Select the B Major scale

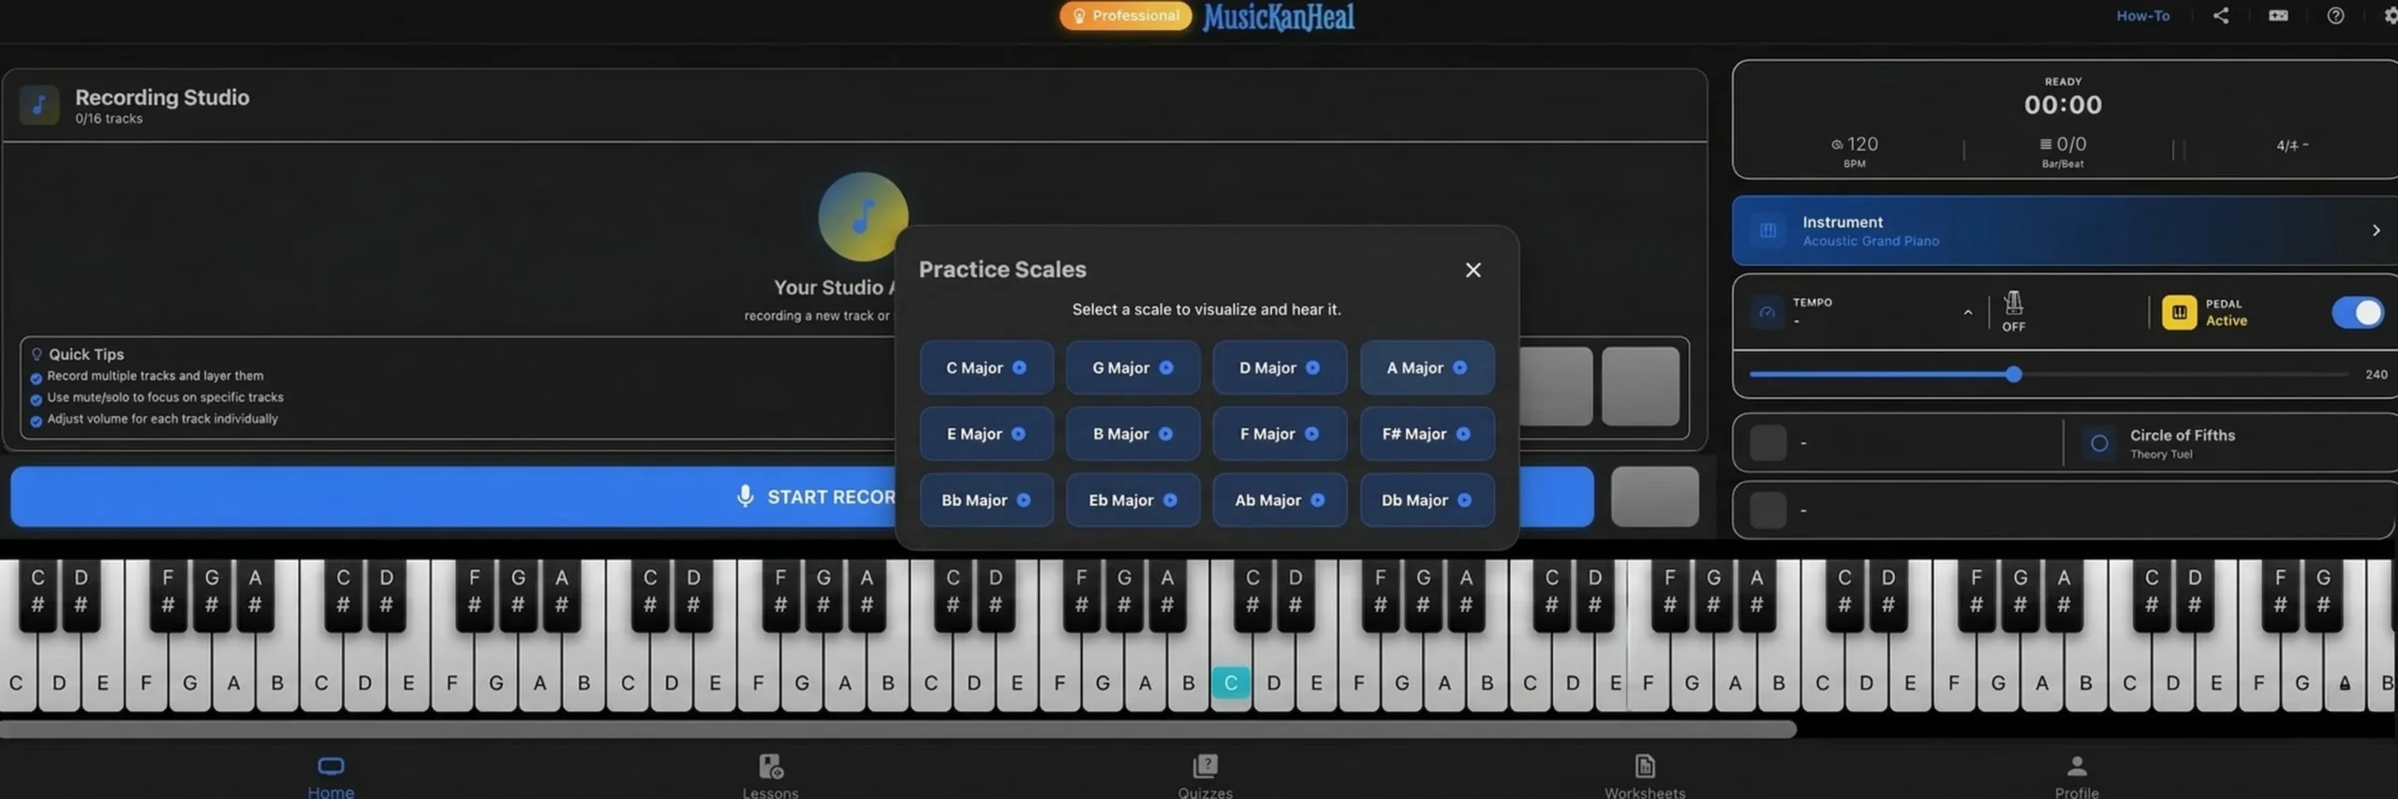pos(1132,434)
